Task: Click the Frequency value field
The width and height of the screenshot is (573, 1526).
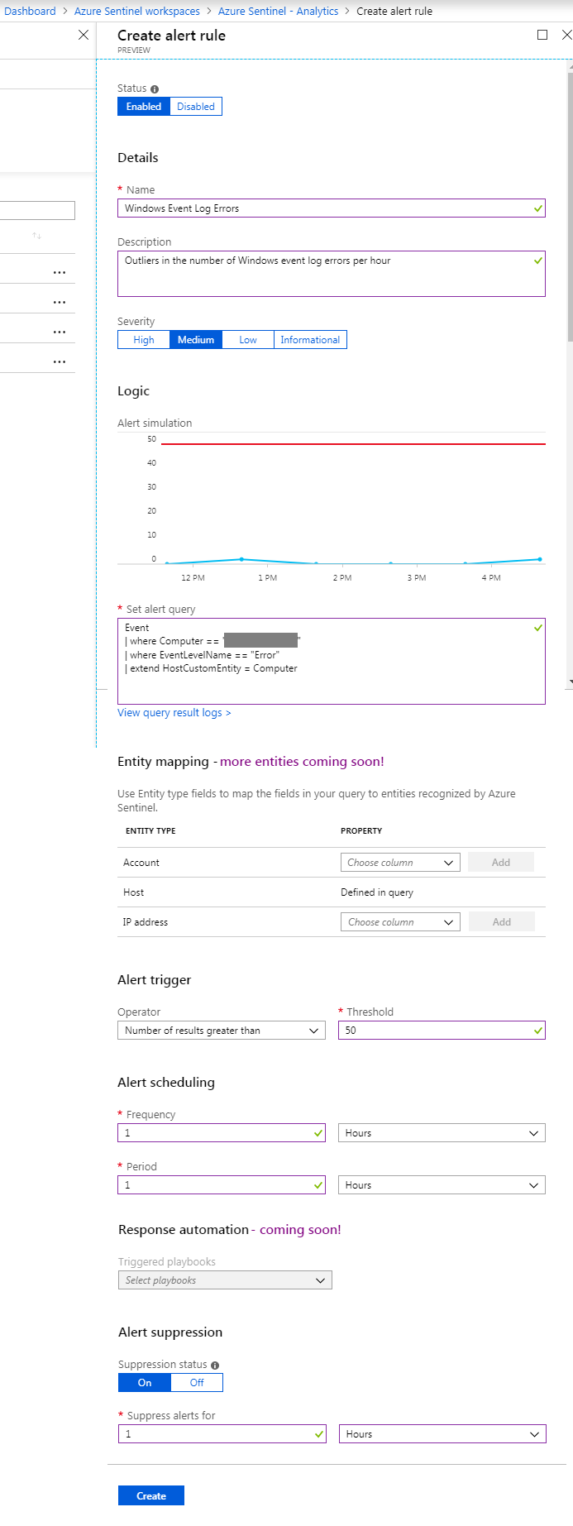Action: 222,1133
